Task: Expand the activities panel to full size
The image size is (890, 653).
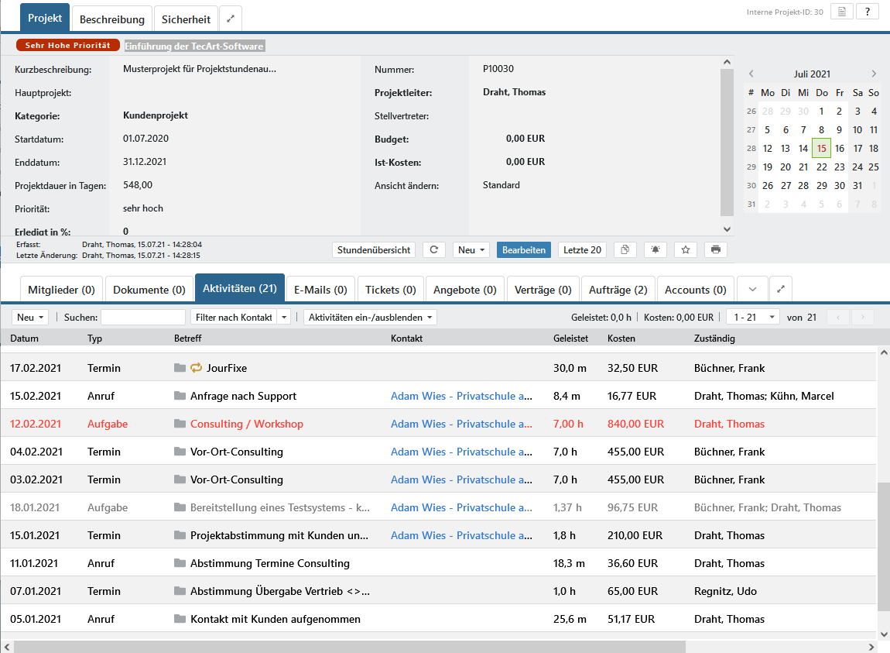Action: [x=781, y=289]
